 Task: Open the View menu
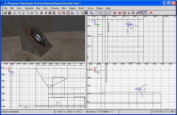coord(19,8)
